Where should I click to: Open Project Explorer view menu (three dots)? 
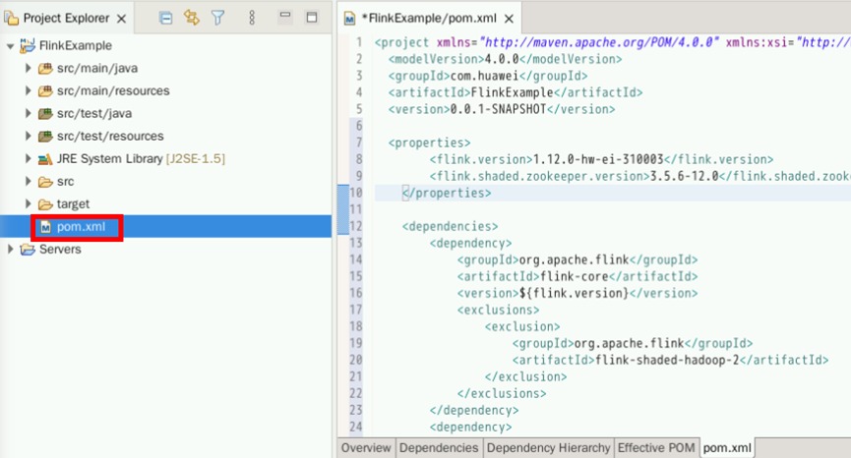point(252,18)
